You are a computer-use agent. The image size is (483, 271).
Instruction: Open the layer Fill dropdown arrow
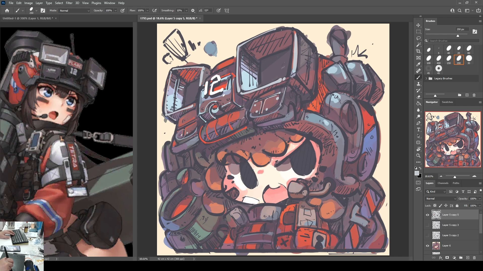(x=480, y=206)
